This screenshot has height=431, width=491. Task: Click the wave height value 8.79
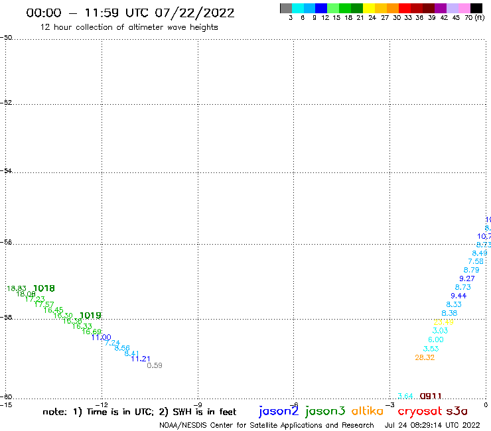[x=471, y=270]
